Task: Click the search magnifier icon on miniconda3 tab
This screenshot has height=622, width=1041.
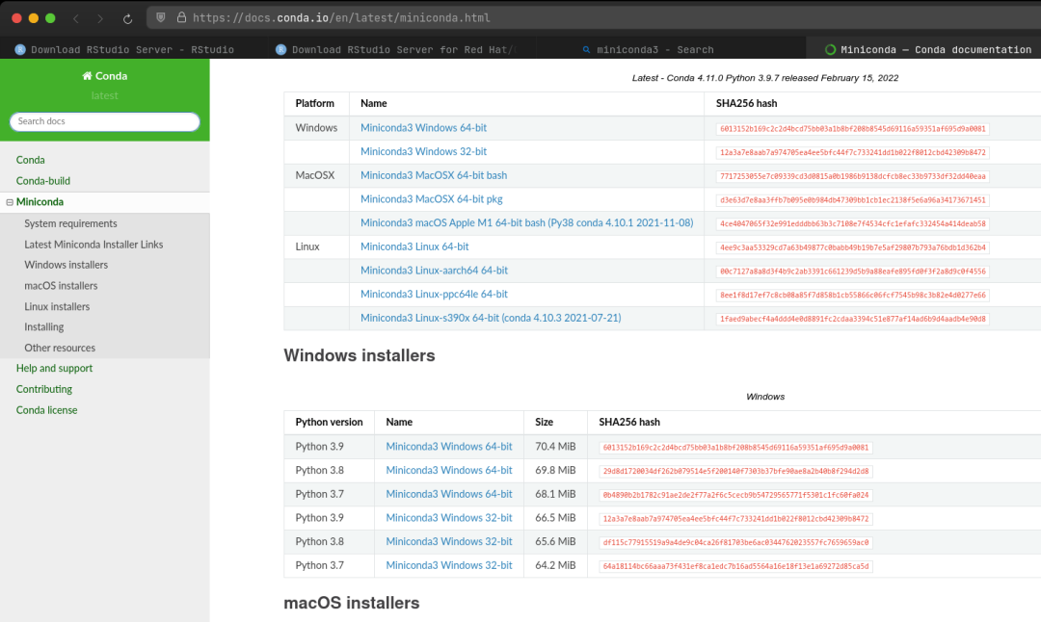Action: tap(586, 50)
